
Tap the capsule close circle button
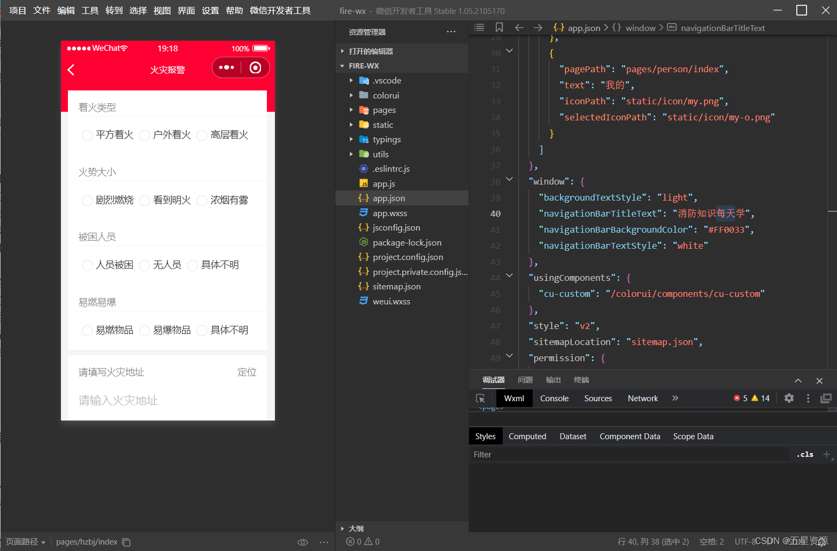click(256, 67)
